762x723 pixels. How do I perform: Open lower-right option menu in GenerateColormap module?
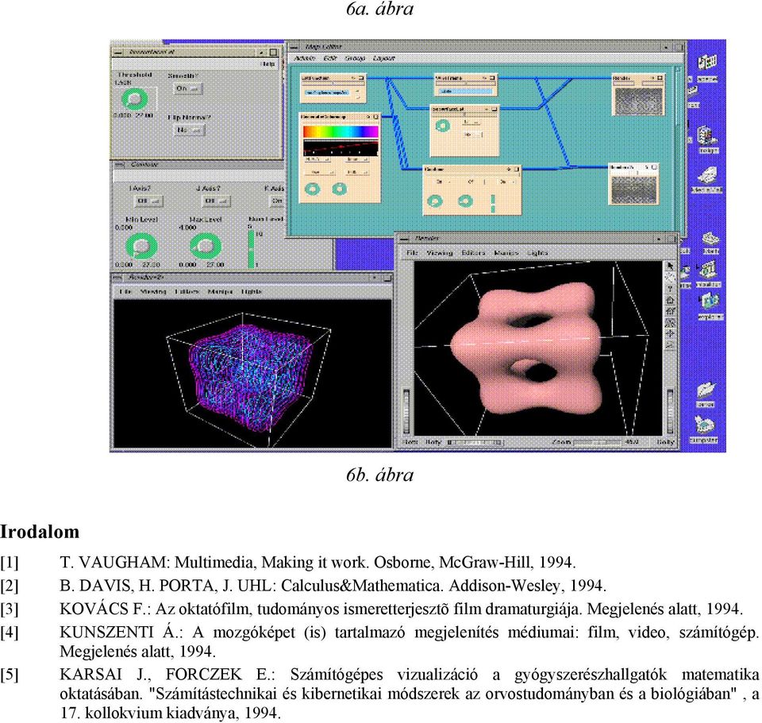tap(357, 172)
